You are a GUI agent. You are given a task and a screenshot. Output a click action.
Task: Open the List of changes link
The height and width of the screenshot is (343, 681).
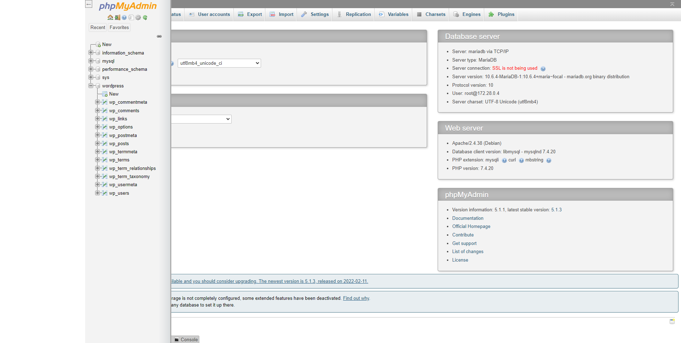point(467,252)
